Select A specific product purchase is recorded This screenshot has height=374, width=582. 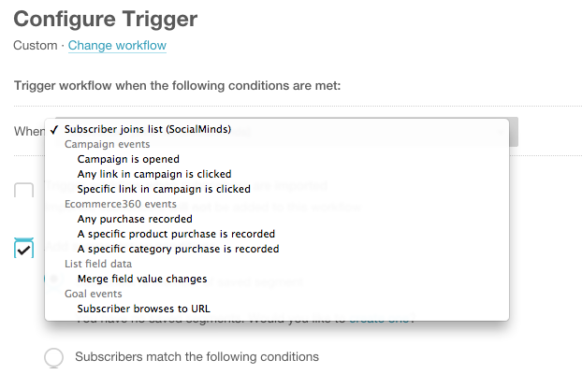176,234
